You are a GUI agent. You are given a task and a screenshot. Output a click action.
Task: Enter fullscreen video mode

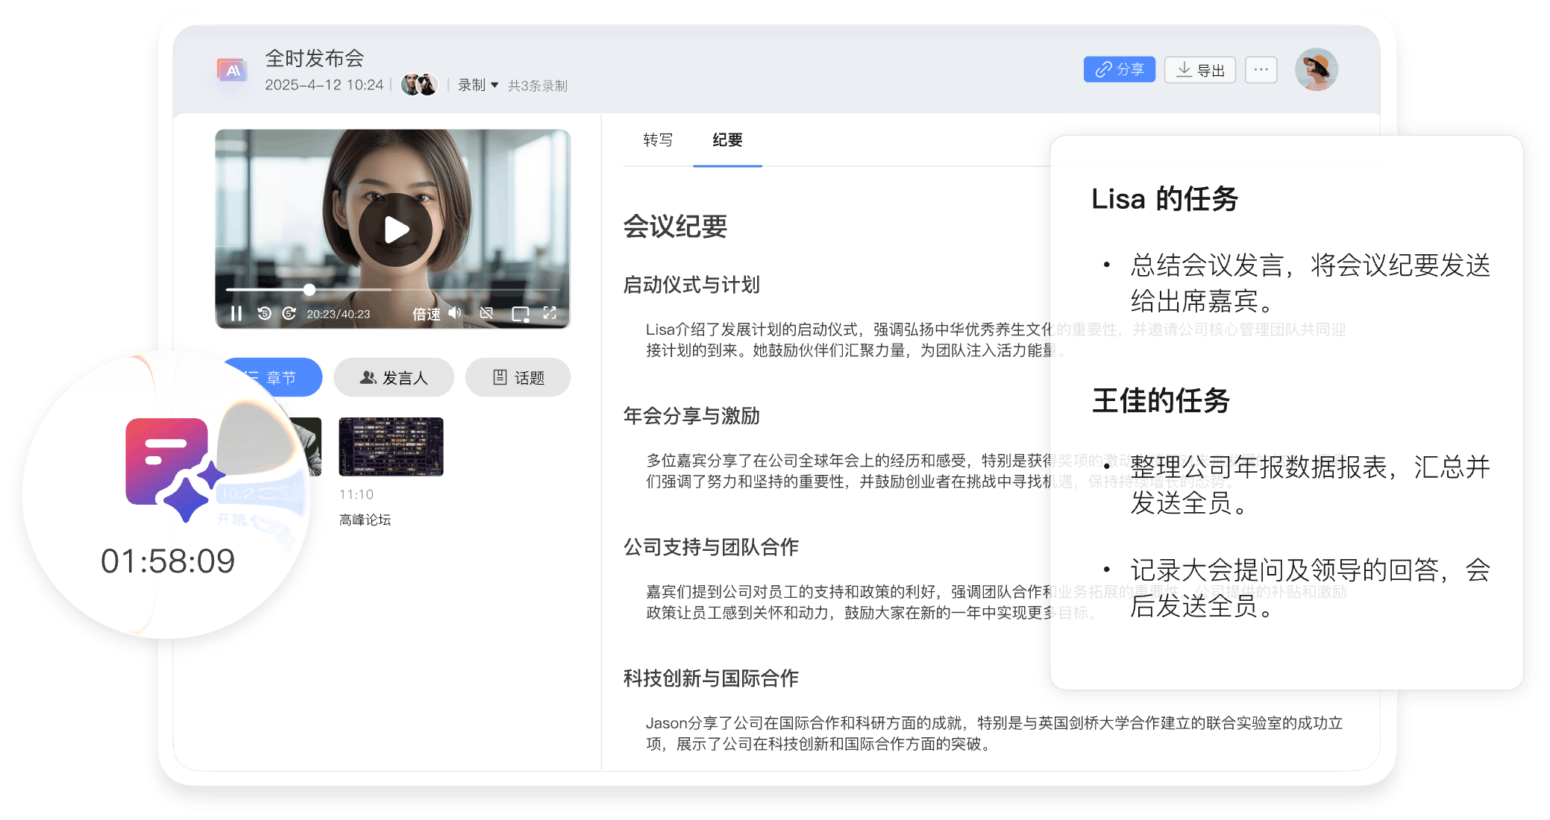pyautogui.click(x=550, y=313)
